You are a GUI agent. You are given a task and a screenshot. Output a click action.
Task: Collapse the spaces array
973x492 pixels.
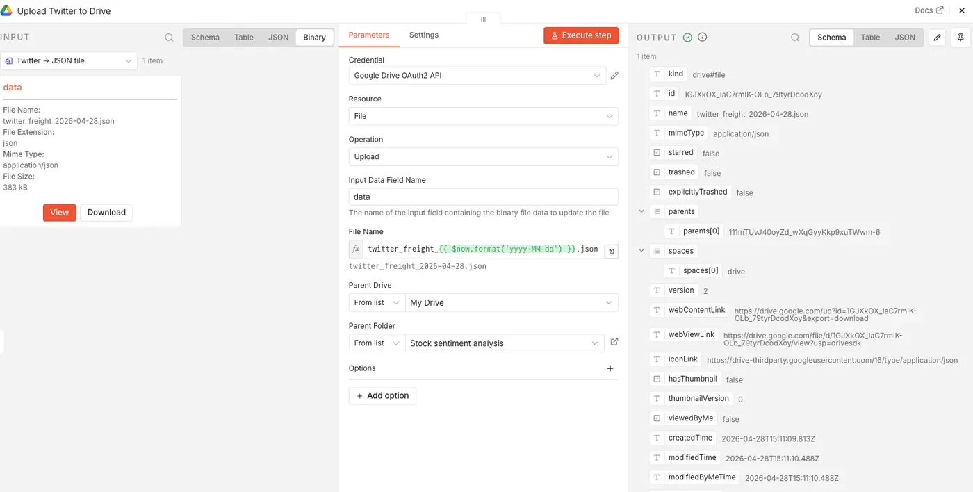click(x=641, y=250)
